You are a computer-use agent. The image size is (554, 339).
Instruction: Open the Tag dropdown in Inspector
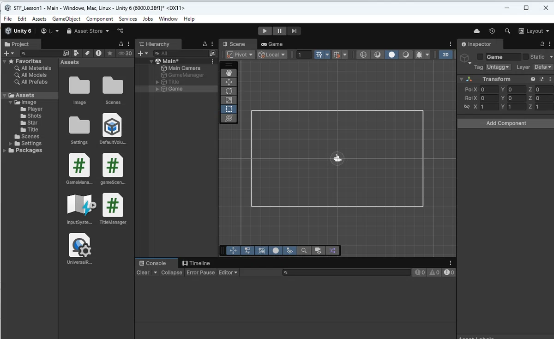(x=499, y=67)
